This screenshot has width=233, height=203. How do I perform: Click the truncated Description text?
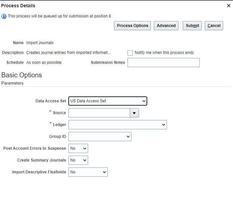[x=68, y=53]
